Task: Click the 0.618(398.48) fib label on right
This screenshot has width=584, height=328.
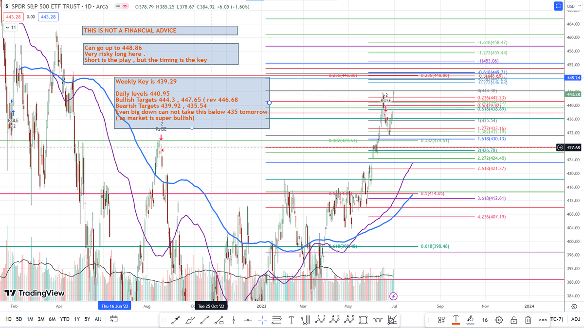Action: [434, 246]
